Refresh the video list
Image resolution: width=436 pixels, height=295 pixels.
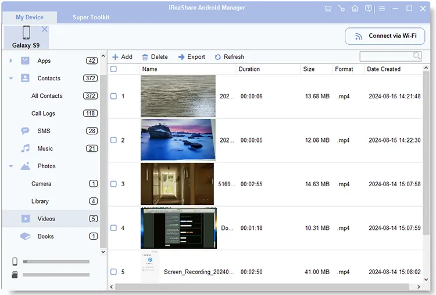click(x=230, y=57)
